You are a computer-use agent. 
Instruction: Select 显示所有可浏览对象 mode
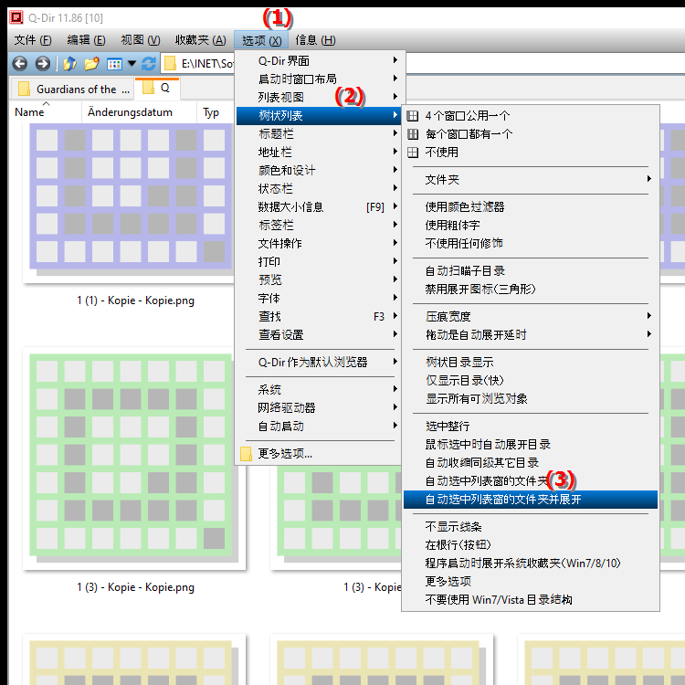click(x=531, y=399)
